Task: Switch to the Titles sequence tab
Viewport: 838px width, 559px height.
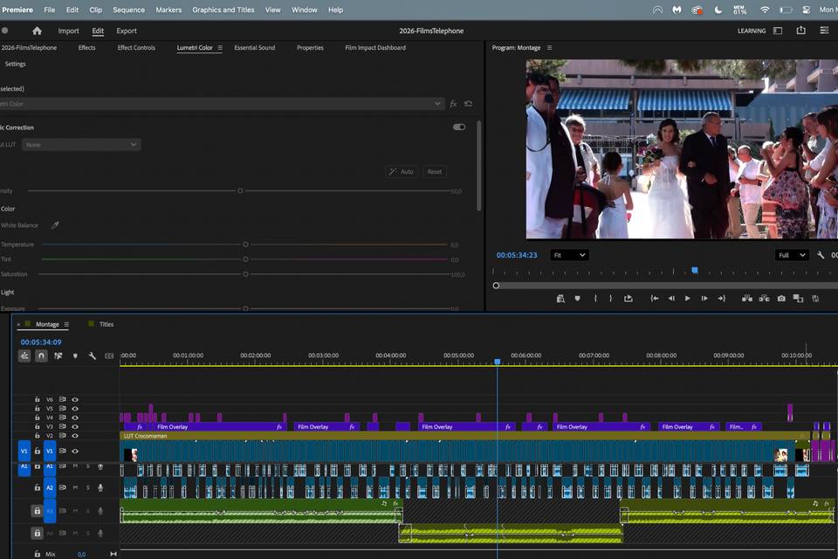Action: (x=106, y=324)
